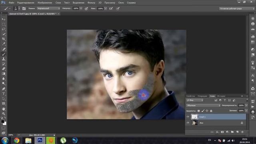Add a new adjustment layer

tap(227, 132)
